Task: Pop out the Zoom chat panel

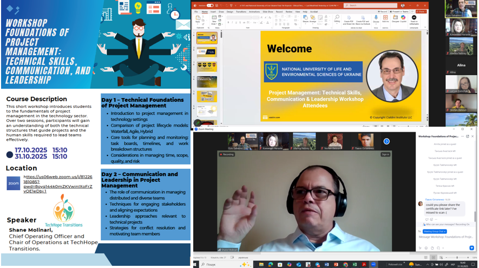Action: point(468,136)
